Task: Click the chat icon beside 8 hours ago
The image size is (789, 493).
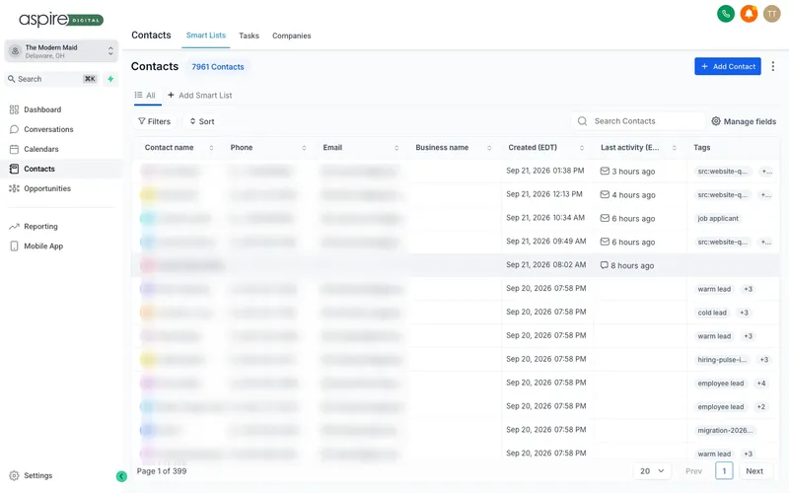Action: (605, 265)
